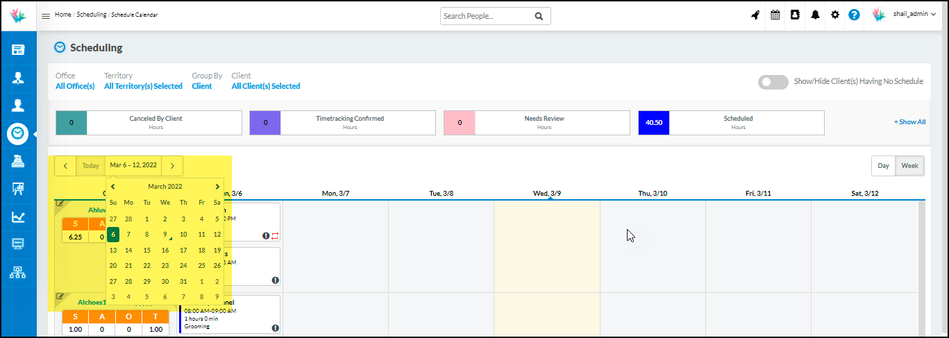The height and width of the screenshot is (338, 949).
Task: Click the + Show All link
Action: pos(909,122)
